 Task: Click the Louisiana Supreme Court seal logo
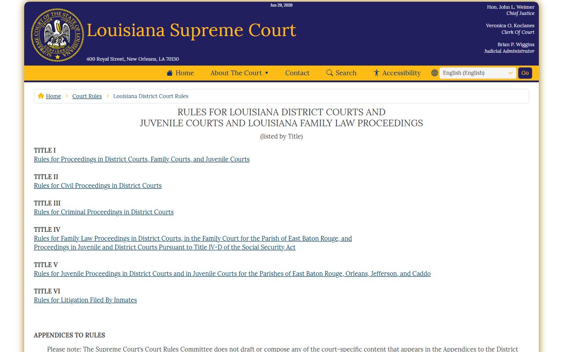point(57,35)
